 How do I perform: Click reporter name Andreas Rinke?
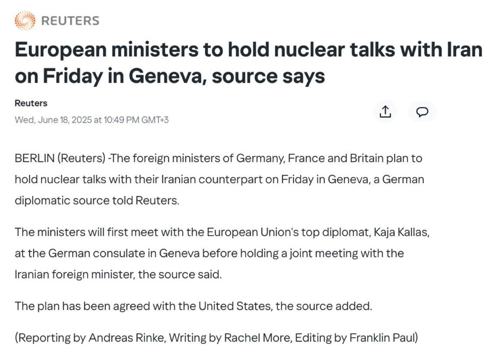(127, 338)
